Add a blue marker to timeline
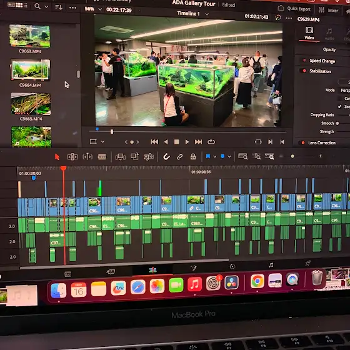This screenshot has width=350, height=350. tap(222, 156)
